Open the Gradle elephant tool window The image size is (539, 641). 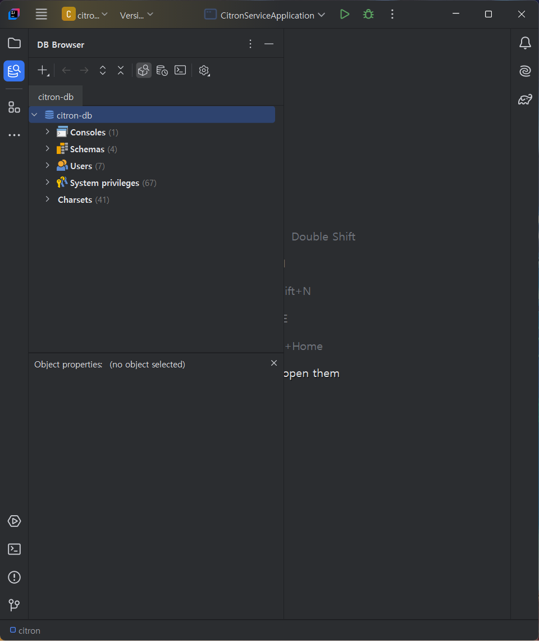coord(525,99)
